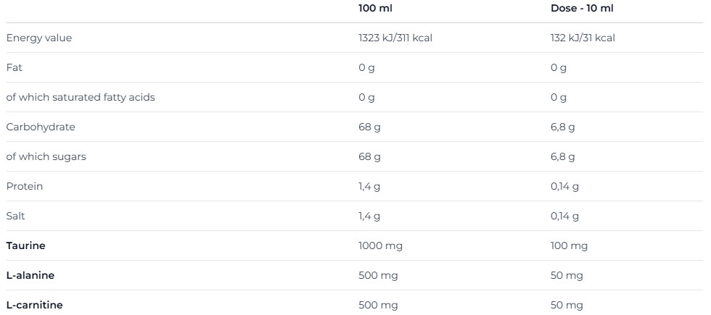Click the Salt 100 ml value "1,4 g"
711x315 pixels.
point(369,217)
